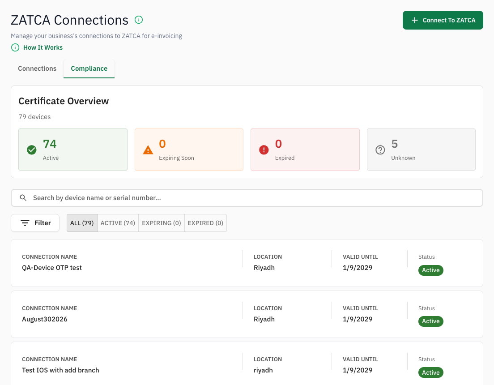Image resolution: width=494 pixels, height=385 pixels.
Task: Select the 0 Expired summary card
Action: (x=305, y=150)
